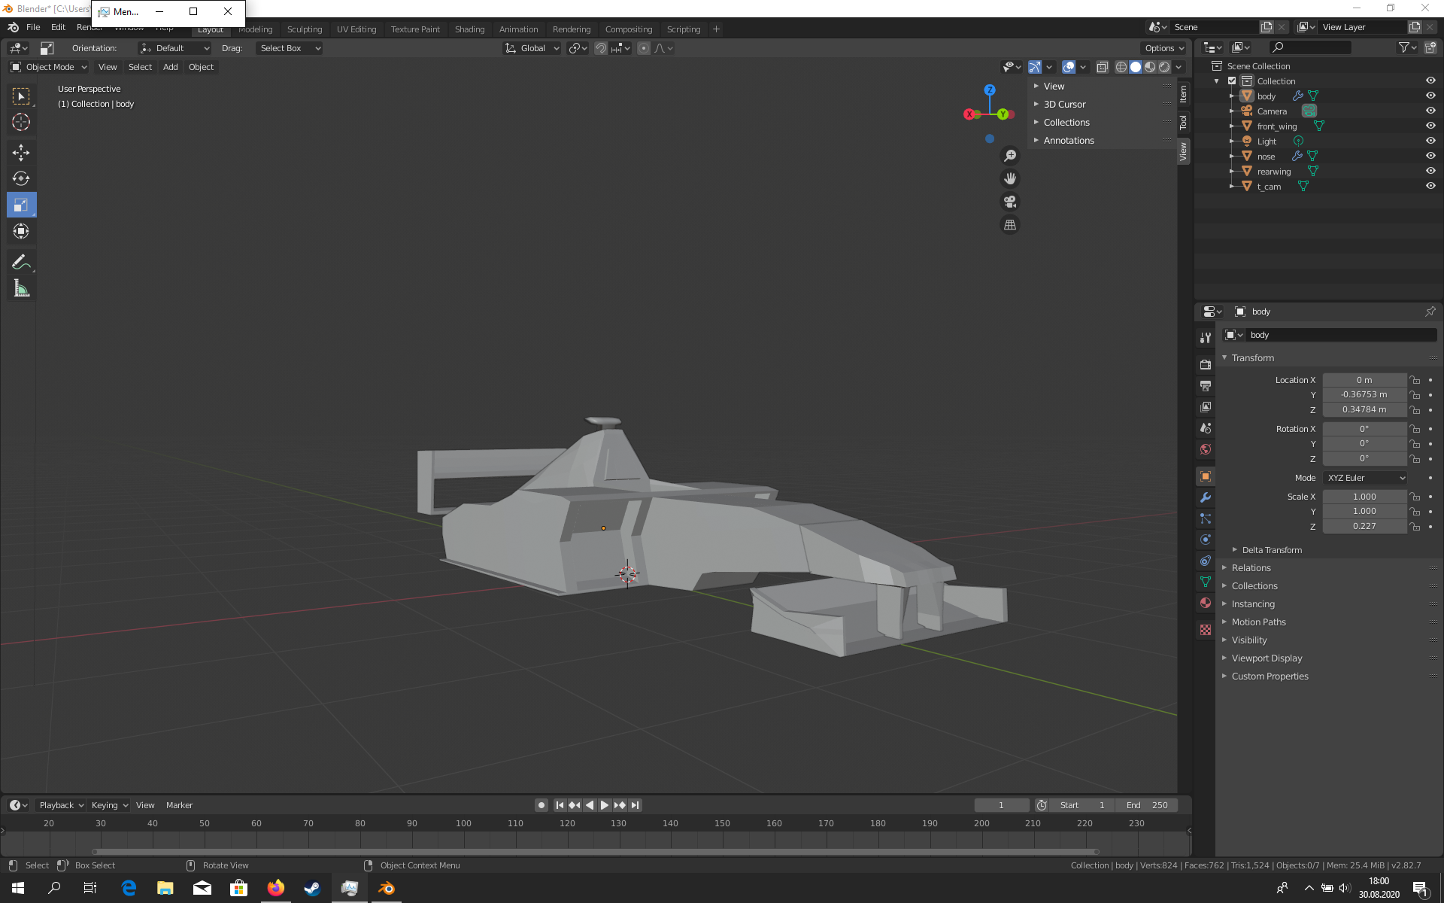The image size is (1444, 903).
Task: Select the Scale tool
Action: coord(21,205)
